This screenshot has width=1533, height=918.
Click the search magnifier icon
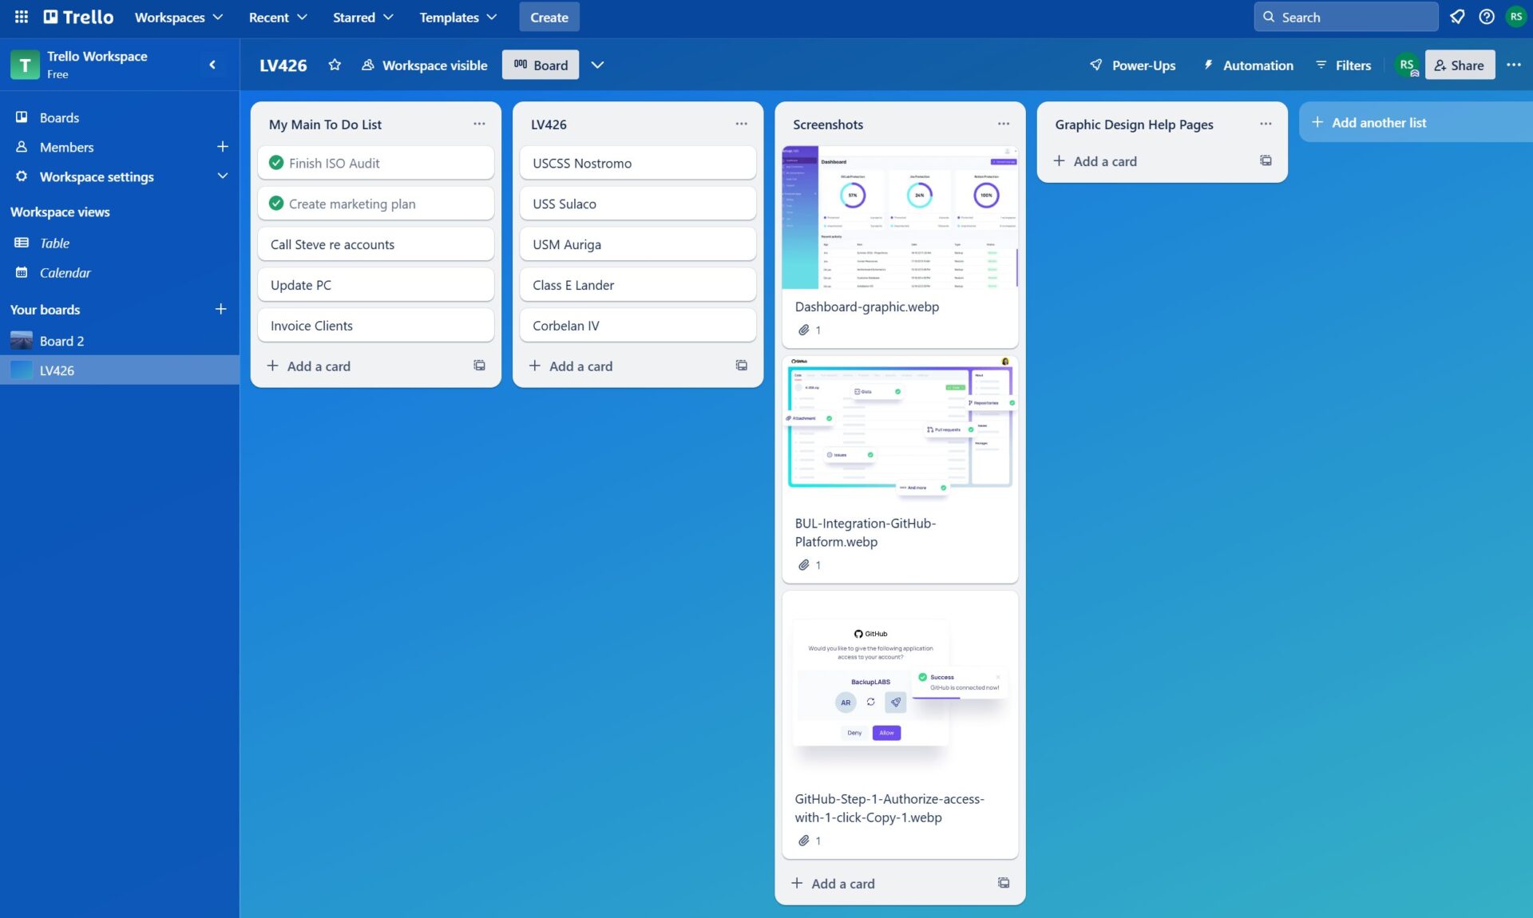point(1269,17)
